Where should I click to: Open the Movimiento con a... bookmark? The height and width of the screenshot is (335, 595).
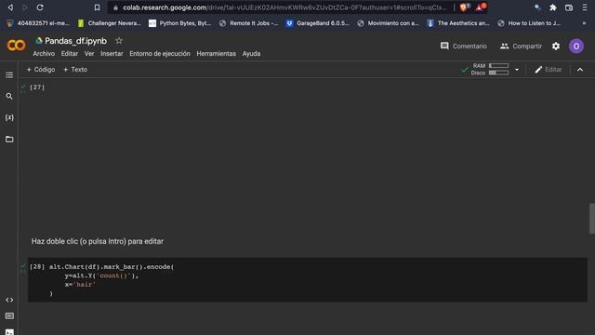click(x=389, y=23)
